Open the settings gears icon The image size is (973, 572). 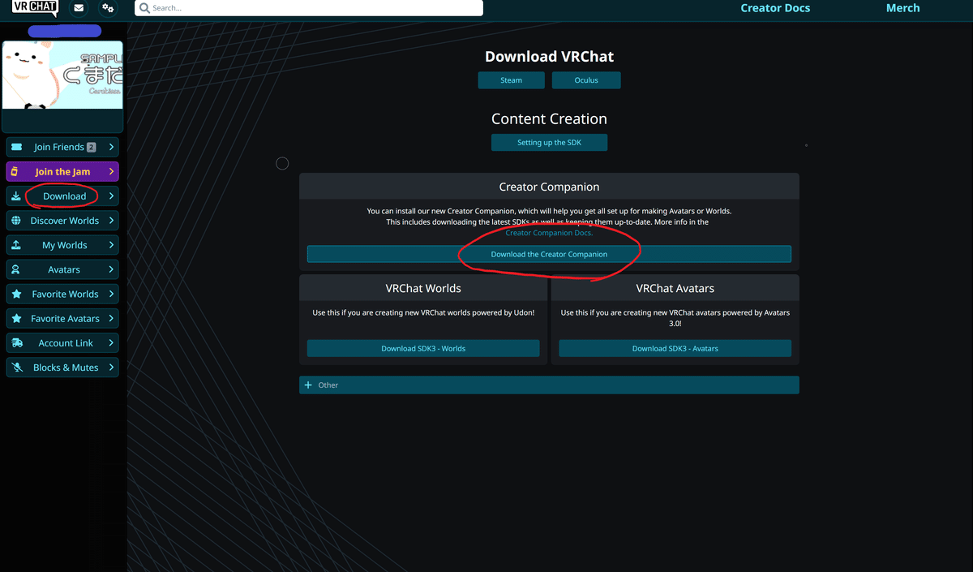108,8
